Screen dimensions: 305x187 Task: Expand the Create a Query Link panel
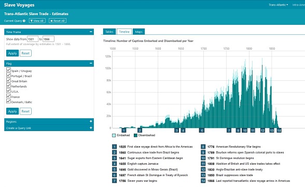pos(91,128)
